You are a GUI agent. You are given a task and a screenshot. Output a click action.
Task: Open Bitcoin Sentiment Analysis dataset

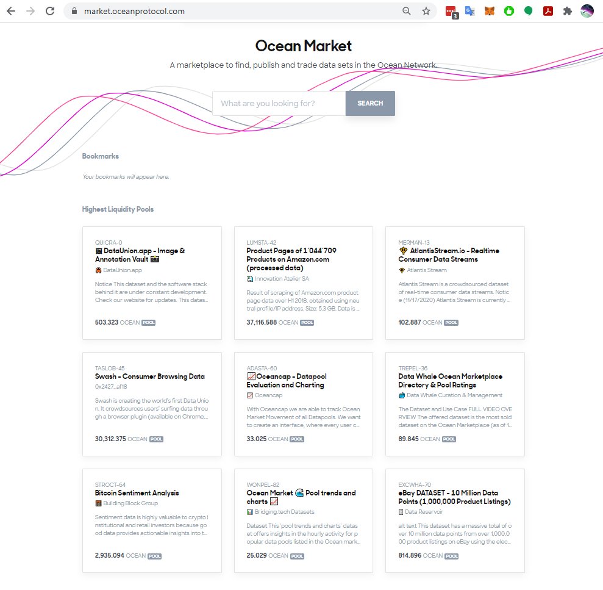[152, 520]
